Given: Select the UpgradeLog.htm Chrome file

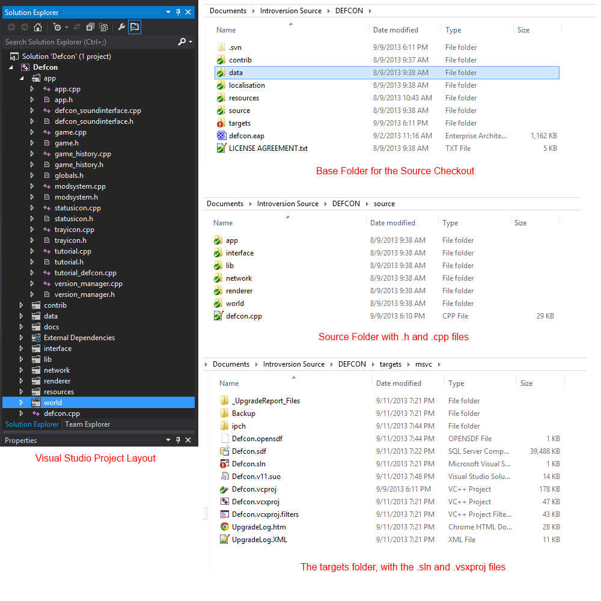Looking at the screenshot, I should click(x=258, y=527).
